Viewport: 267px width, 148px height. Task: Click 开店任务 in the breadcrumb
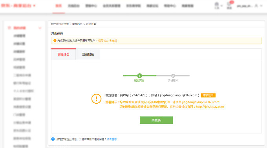point(91,24)
